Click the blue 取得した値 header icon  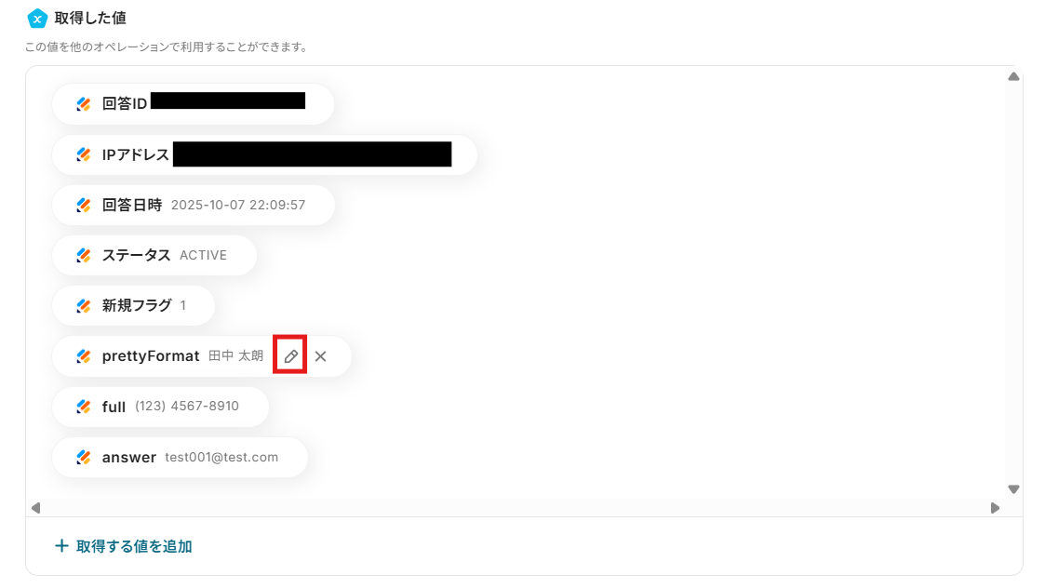click(x=37, y=19)
